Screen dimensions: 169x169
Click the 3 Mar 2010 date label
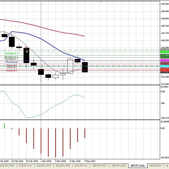click(x=60, y=161)
